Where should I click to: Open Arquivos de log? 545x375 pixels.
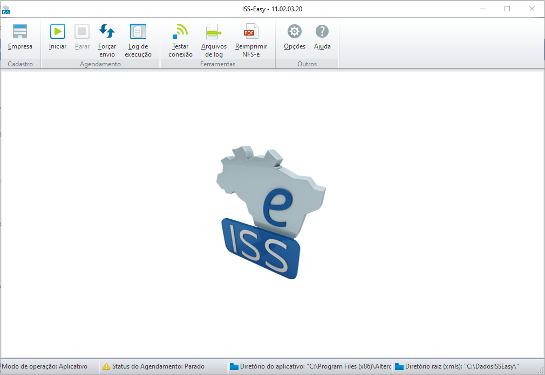pos(214,32)
